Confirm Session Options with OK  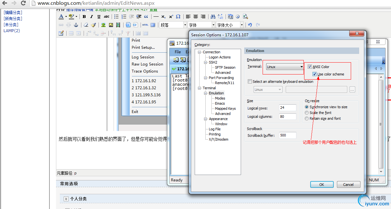tap(321, 185)
